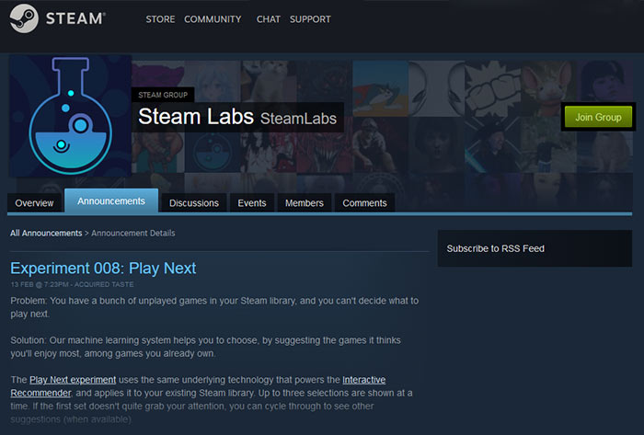Click the STEAM GROUP label
The width and height of the screenshot is (644, 435).
click(x=163, y=95)
